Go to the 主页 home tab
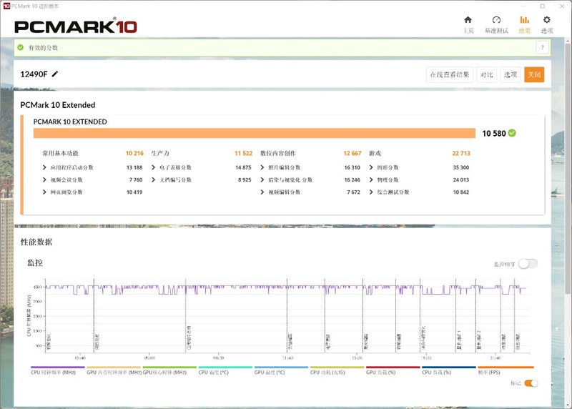 coord(468,24)
